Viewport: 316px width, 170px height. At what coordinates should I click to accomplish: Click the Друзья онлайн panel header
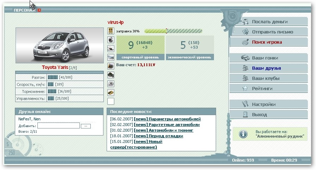pyautogui.click(x=59, y=112)
